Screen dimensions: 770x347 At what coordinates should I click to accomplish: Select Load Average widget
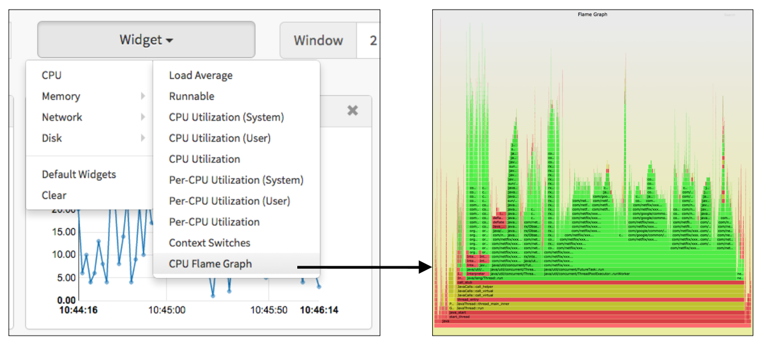click(201, 75)
